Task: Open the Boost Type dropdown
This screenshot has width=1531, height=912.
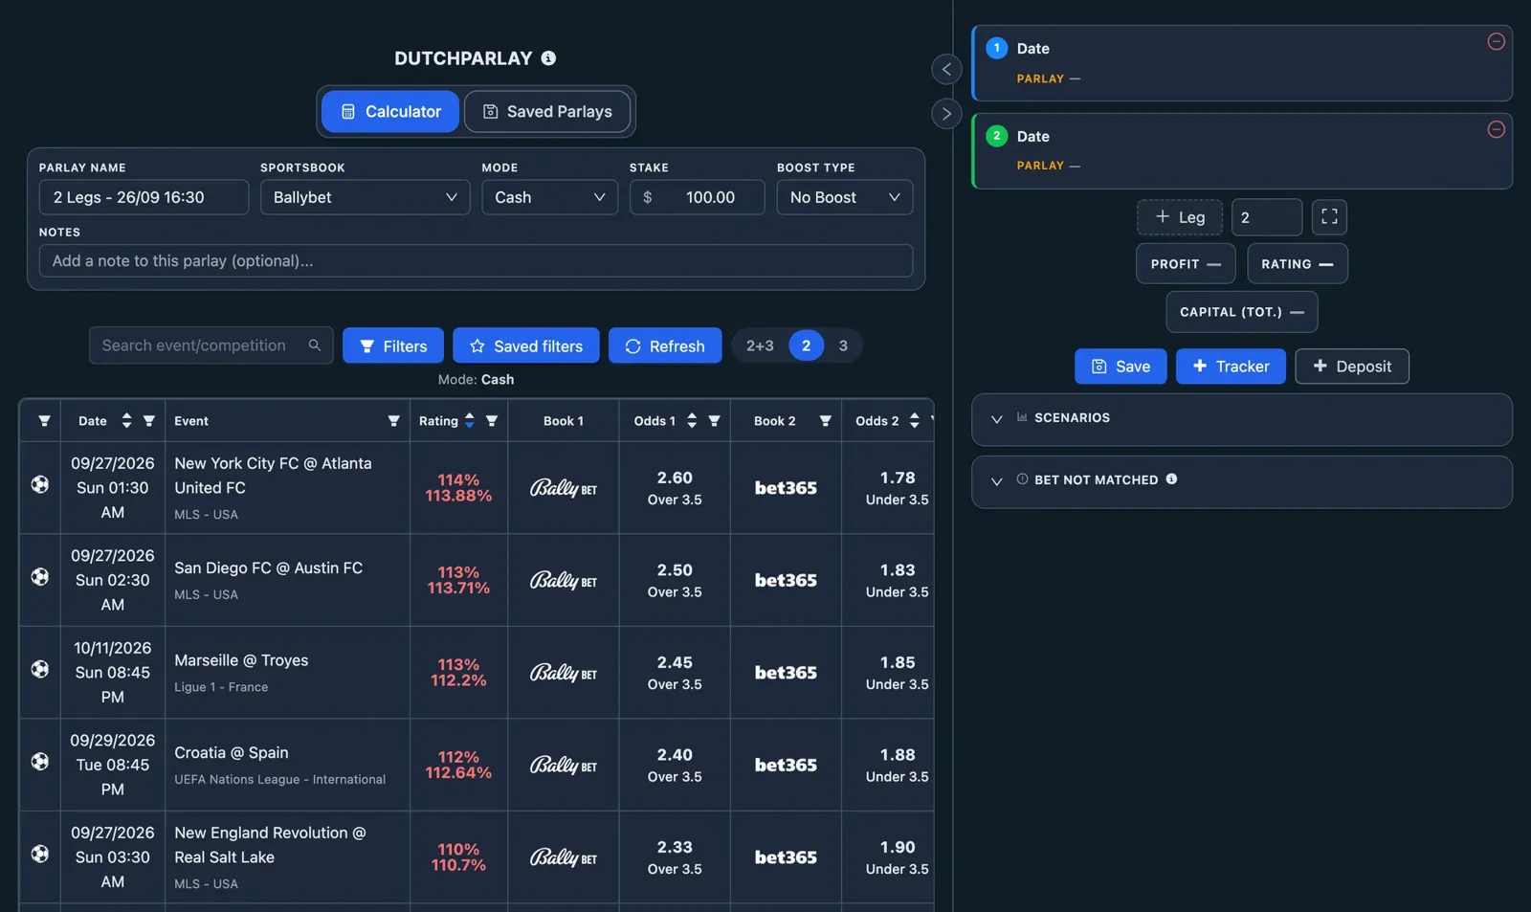Action: [844, 197]
